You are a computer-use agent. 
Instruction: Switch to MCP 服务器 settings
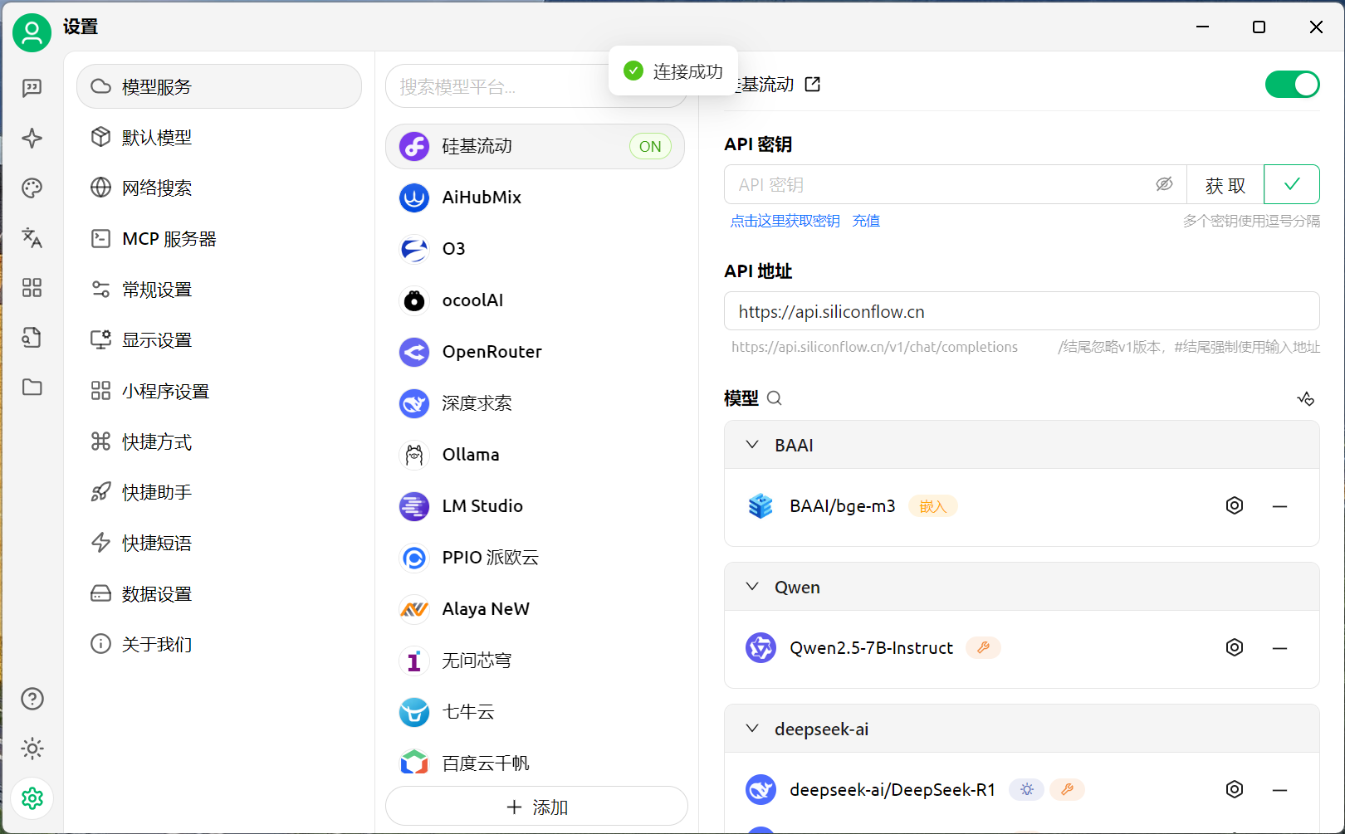(x=169, y=238)
